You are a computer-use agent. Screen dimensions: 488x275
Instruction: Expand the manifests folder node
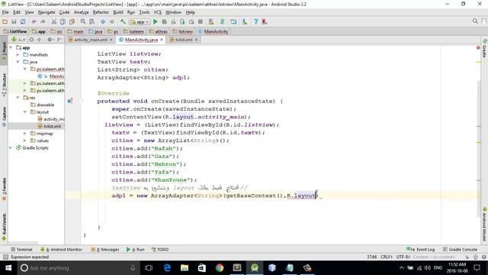click(18, 55)
